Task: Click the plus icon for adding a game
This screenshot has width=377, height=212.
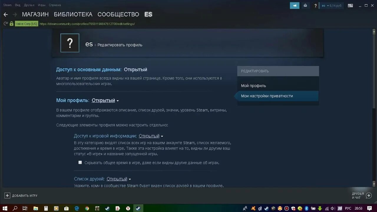Action: click(7, 196)
